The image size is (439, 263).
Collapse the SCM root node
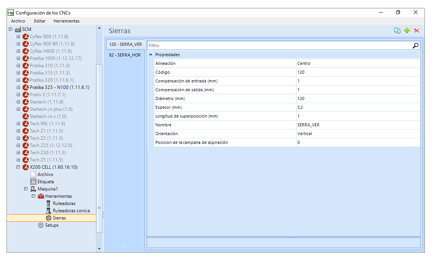click(x=11, y=29)
